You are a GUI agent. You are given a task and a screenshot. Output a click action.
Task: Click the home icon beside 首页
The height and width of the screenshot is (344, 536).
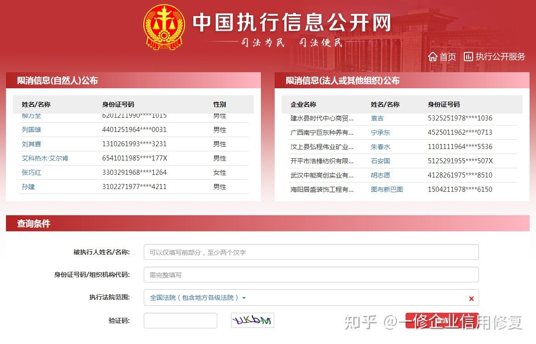click(x=433, y=57)
